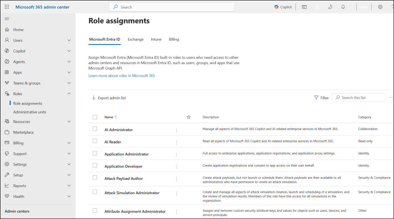Click the Home house icon
The height and width of the screenshot is (219, 394).
7,30
